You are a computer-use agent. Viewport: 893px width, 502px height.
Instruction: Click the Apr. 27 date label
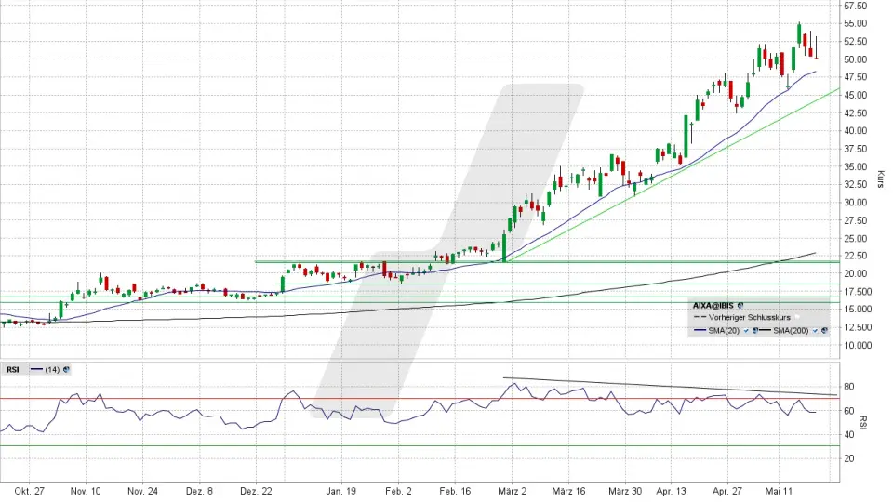tap(727, 491)
